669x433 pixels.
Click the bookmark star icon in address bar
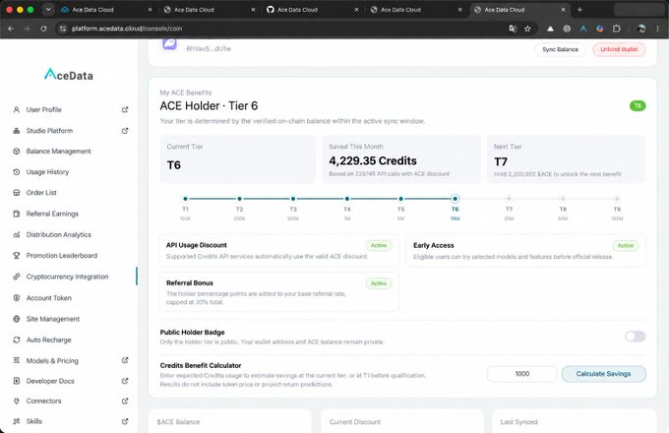pos(527,29)
